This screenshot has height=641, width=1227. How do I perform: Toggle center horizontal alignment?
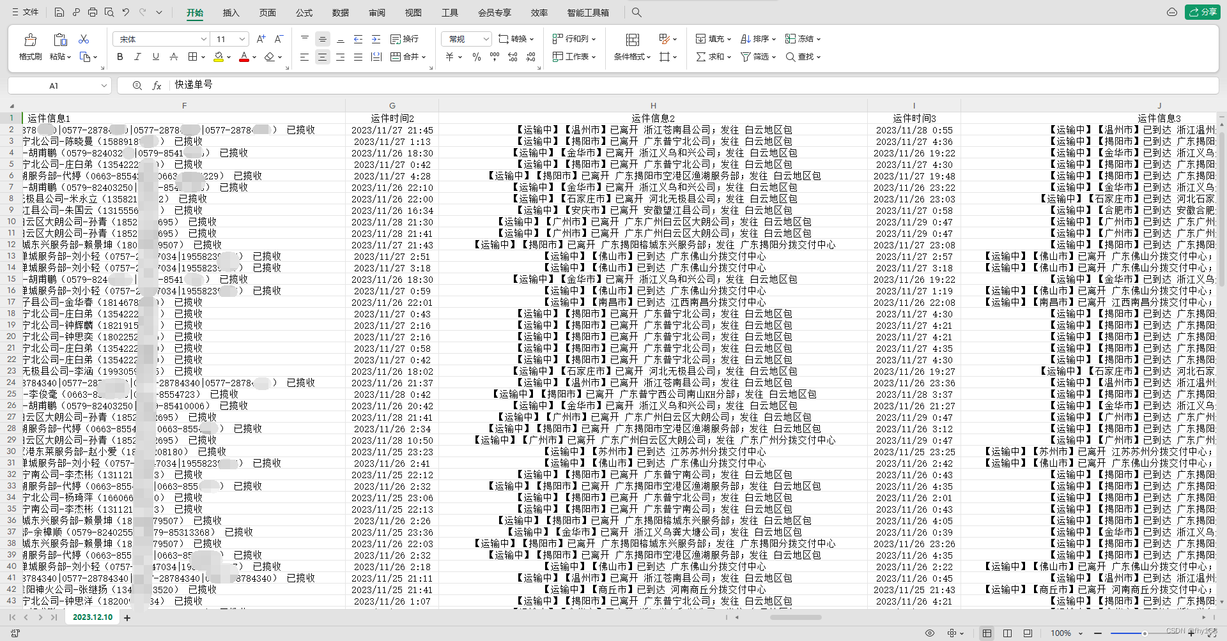pos(323,57)
